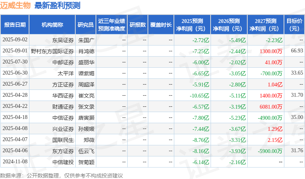Click the 6081.00万 forecast value

click(x=271, y=107)
